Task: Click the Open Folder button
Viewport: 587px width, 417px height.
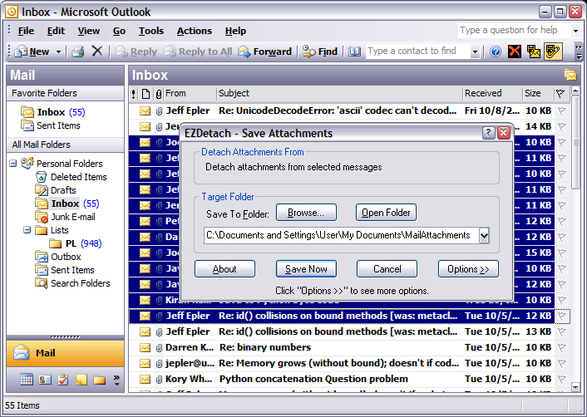Action: 386,213
